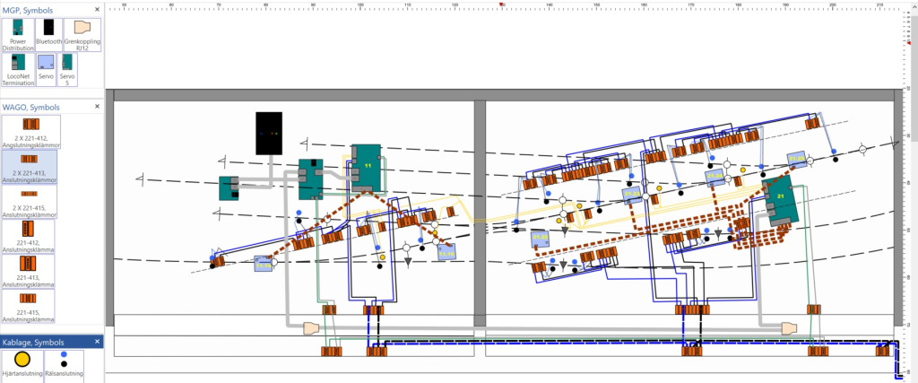Close the MGP, Symbols panel
918x383 pixels.
click(x=98, y=7)
